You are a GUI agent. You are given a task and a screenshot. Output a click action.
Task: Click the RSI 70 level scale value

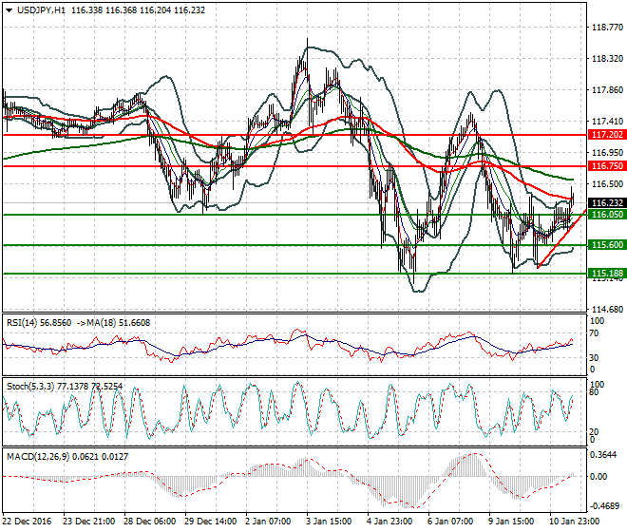coord(595,333)
